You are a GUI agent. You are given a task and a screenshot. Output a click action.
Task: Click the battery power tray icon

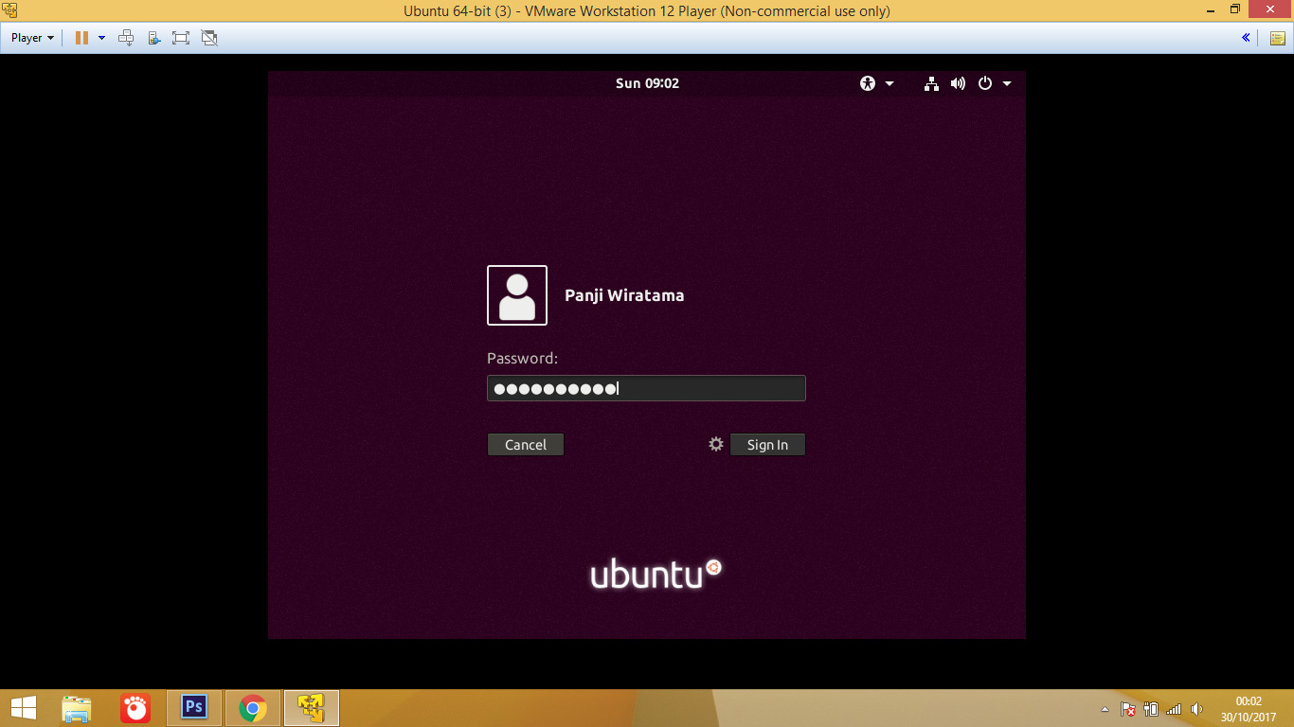point(1151,708)
